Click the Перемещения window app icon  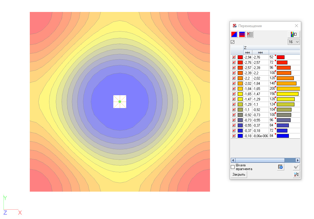pos(235,26)
